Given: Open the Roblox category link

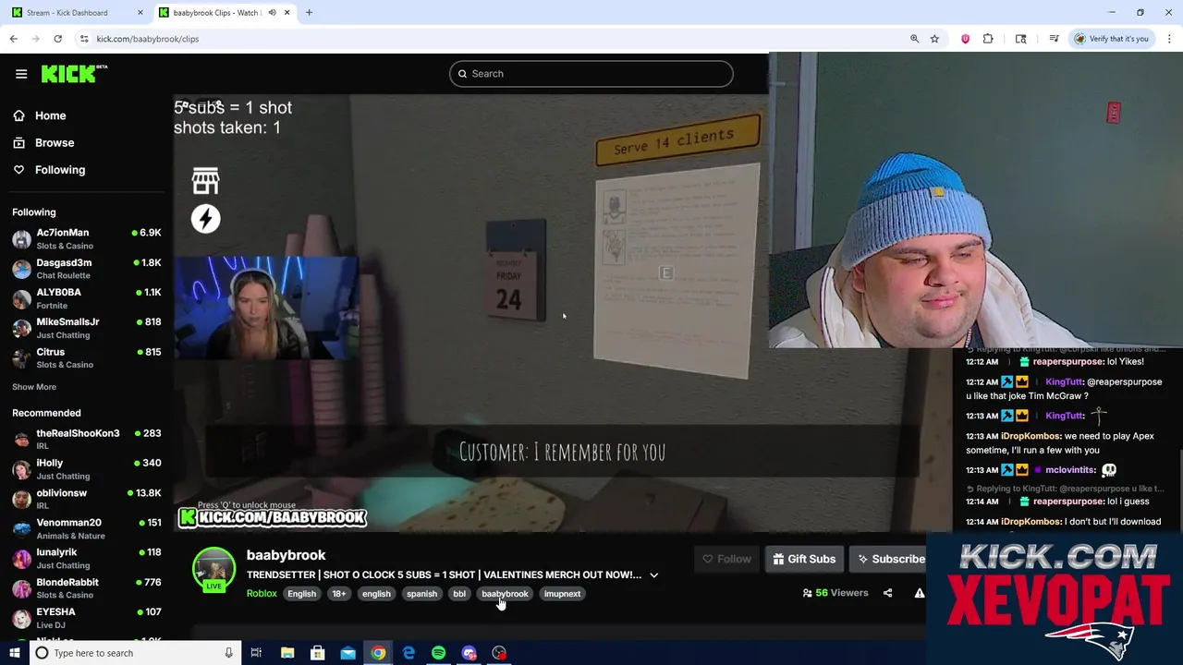Looking at the screenshot, I should [262, 594].
